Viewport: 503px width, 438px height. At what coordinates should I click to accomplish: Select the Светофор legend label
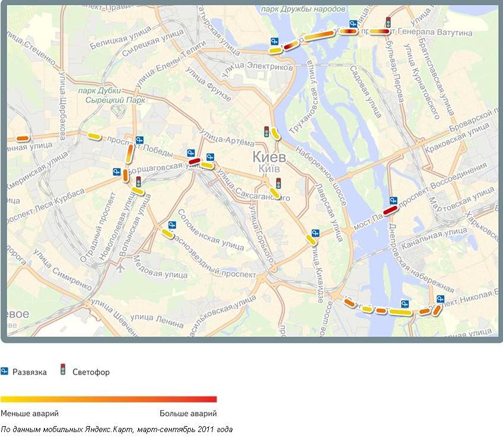click(91, 372)
